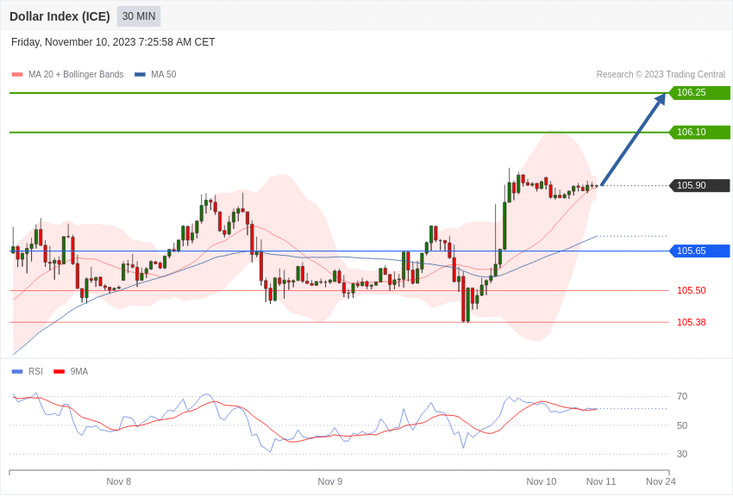Click the MA 20 + Bollinger Bands legend swatch
This screenshot has width=733, height=496.
(17, 75)
